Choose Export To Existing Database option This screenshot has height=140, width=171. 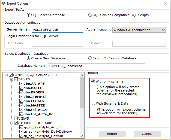tap(90, 58)
